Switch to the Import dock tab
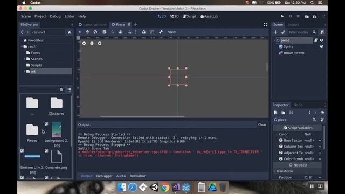 point(293,25)
